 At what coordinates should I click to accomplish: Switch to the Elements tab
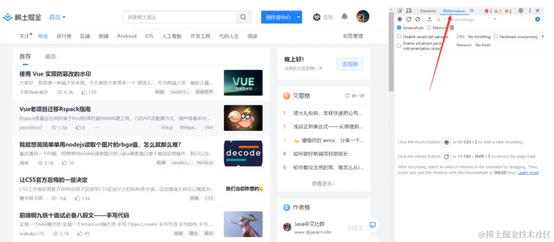[428, 11]
